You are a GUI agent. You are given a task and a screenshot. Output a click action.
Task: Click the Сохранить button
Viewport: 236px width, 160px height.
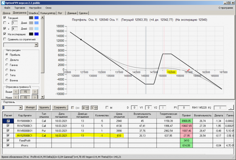point(60,107)
